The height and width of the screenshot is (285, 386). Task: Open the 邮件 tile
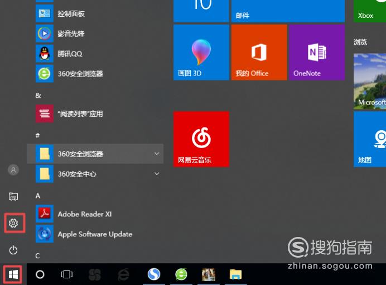coord(288,11)
